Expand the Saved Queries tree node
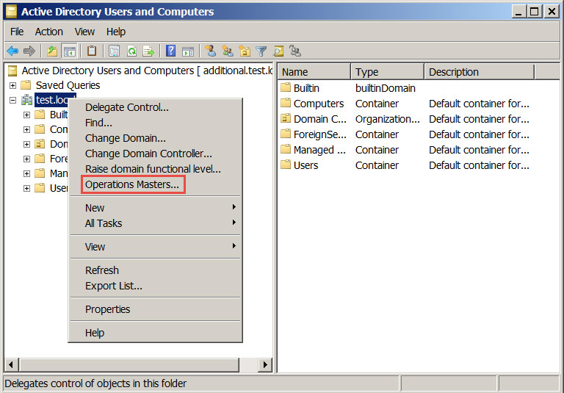 [12, 85]
